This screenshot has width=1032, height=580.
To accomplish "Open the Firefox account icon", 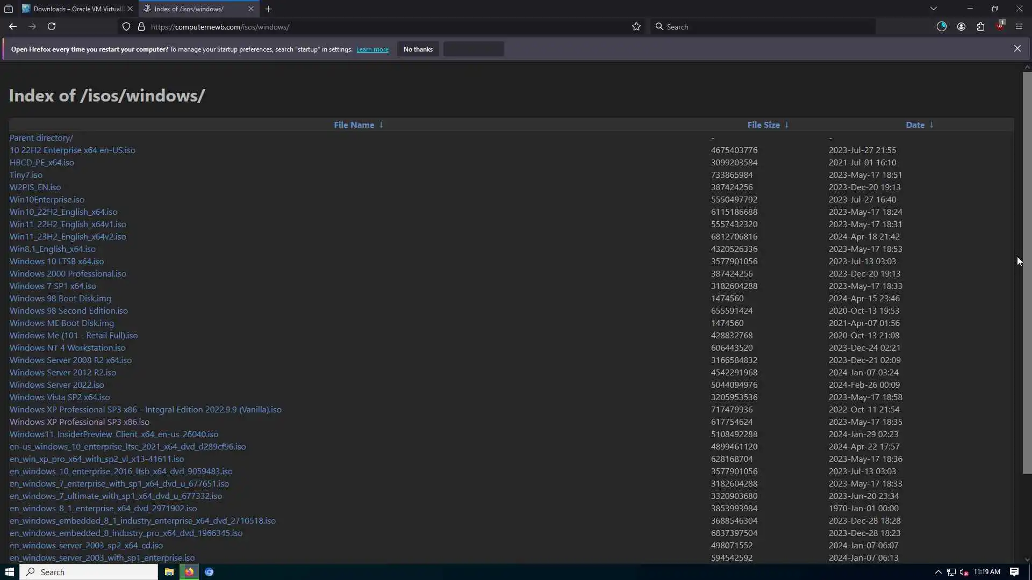I will click(x=961, y=27).
